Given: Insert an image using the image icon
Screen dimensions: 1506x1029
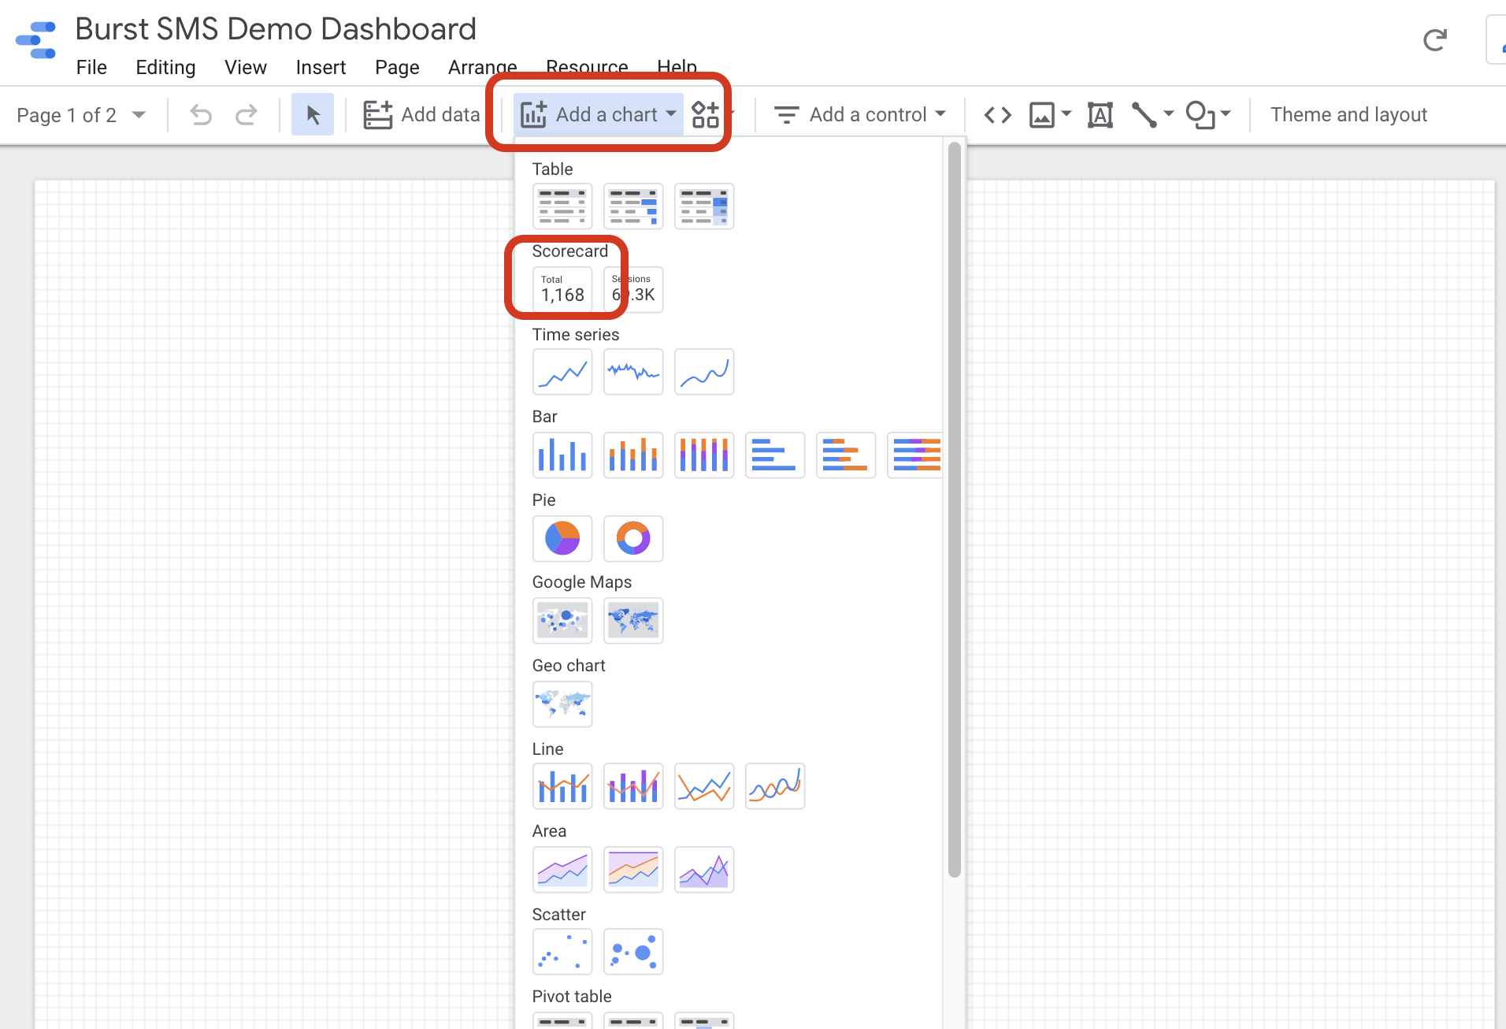Looking at the screenshot, I should point(1042,115).
